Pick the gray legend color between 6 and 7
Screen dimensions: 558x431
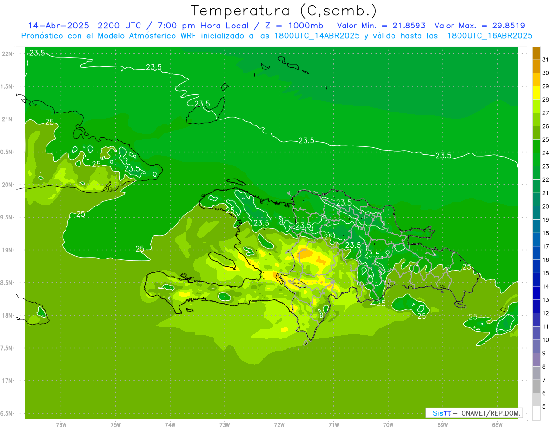[x=536, y=386]
